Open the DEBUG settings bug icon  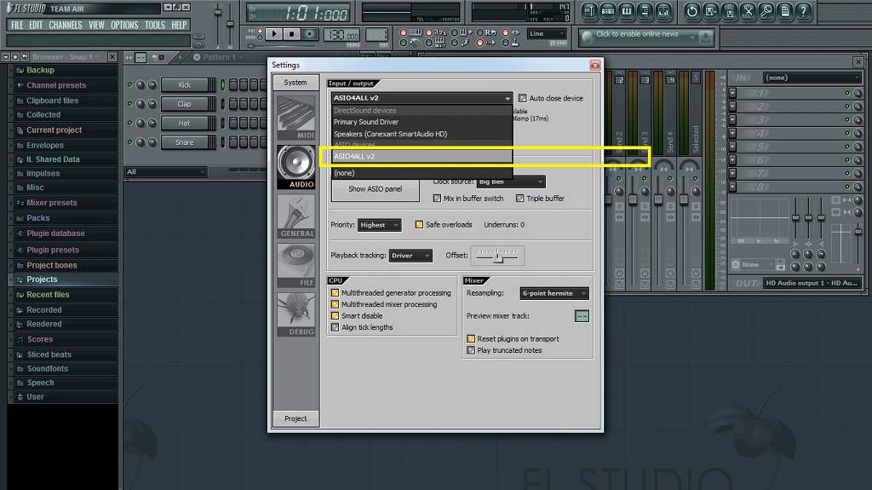296,314
